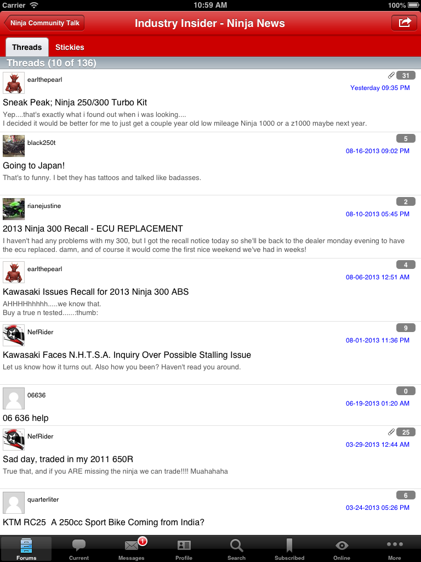Go back to Ninja Community Talk
Image resolution: width=421 pixels, height=562 pixels.
point(44,23)
